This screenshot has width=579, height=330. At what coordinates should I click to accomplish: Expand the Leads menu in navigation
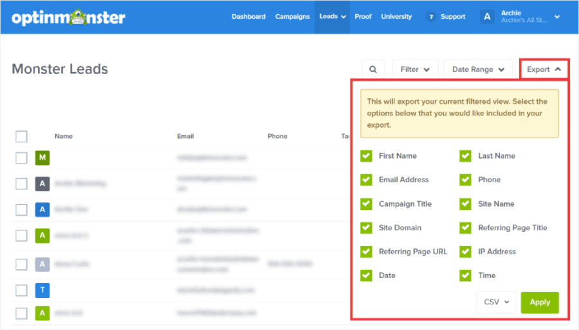[x=333, y=17]
